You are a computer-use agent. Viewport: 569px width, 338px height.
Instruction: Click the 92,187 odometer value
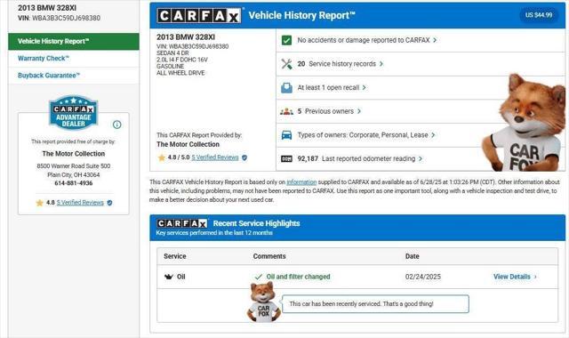(x=308, y=159)
